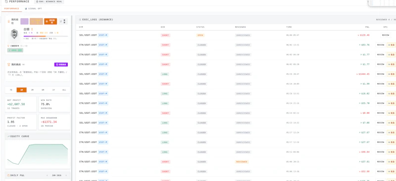Click the ENV: BINANCE REAL badge
The height and width of the screenshot is (181, 396).
point(49,1)
